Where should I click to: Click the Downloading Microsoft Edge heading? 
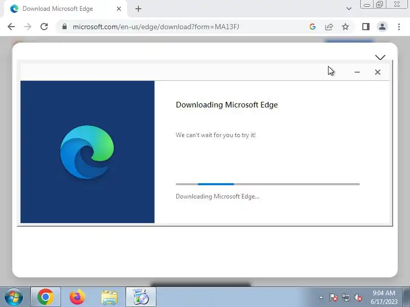coord(227,105)
